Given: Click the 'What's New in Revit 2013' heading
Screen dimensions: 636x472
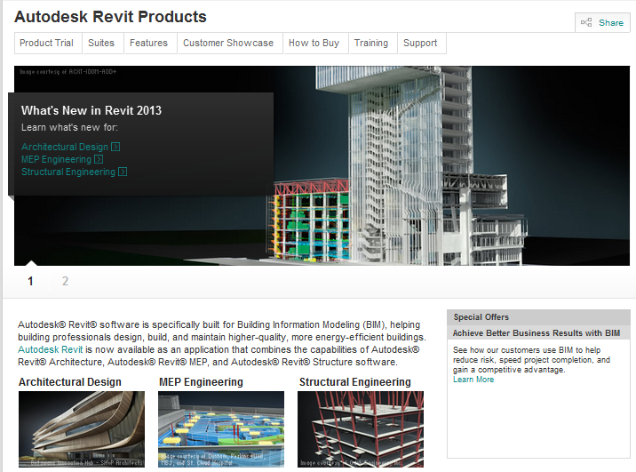Looking at the screenshot, I should point(91,110).
